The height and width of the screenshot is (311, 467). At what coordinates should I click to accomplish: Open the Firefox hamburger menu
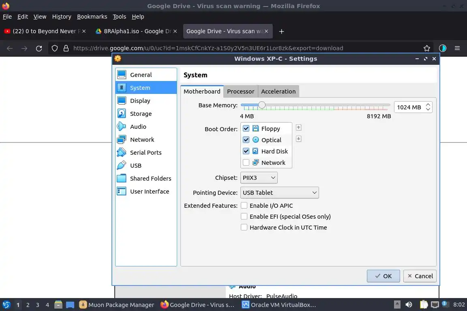click(457, 48)
